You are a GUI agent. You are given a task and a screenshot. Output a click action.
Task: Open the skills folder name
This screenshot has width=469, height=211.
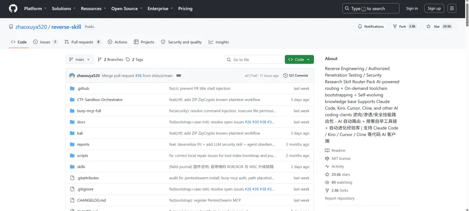tap(81, 167)
